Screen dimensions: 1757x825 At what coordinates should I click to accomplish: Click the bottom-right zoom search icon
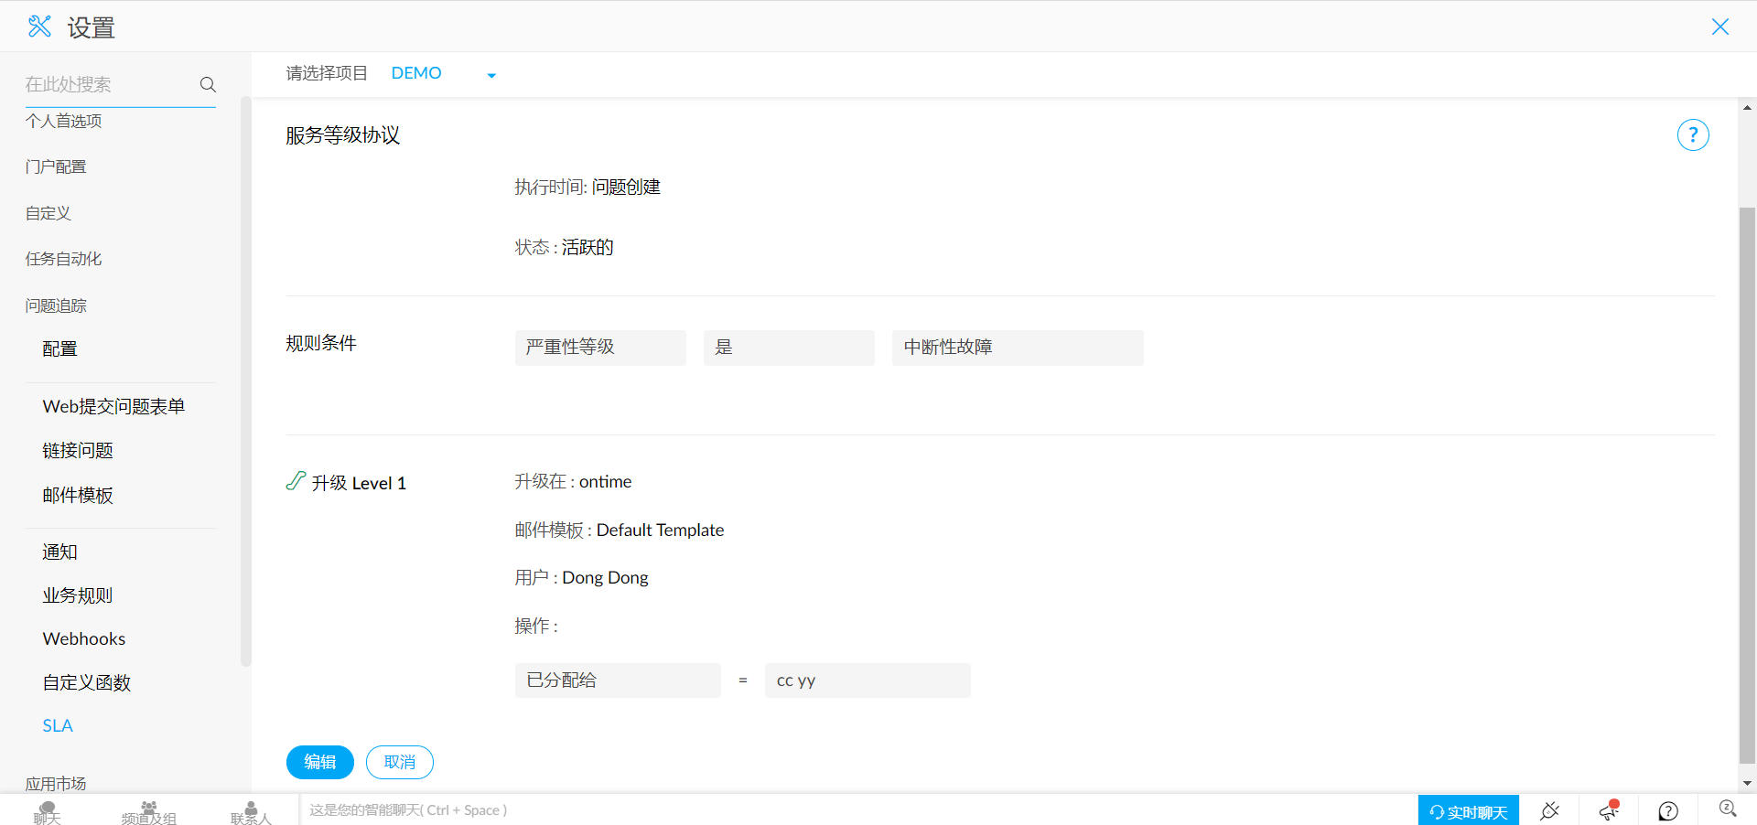1727,809
